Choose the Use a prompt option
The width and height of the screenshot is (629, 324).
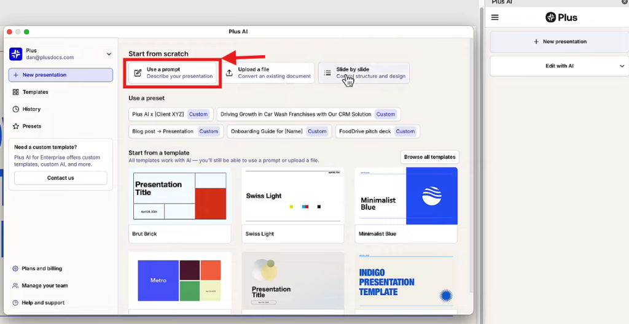tap(173, 73)
